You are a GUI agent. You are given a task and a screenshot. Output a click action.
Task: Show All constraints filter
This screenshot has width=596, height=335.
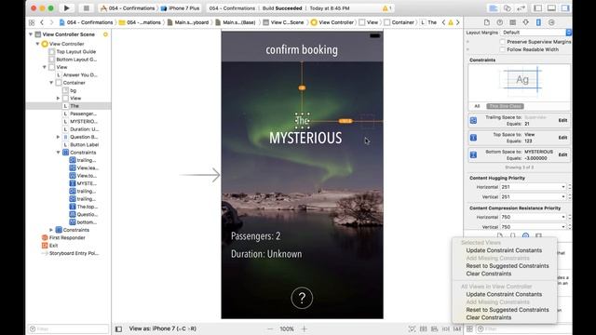(x=477, y=106)
